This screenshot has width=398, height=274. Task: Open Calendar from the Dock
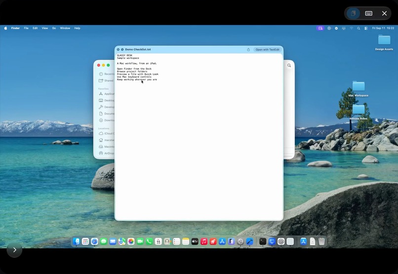[x=159, y=241]
